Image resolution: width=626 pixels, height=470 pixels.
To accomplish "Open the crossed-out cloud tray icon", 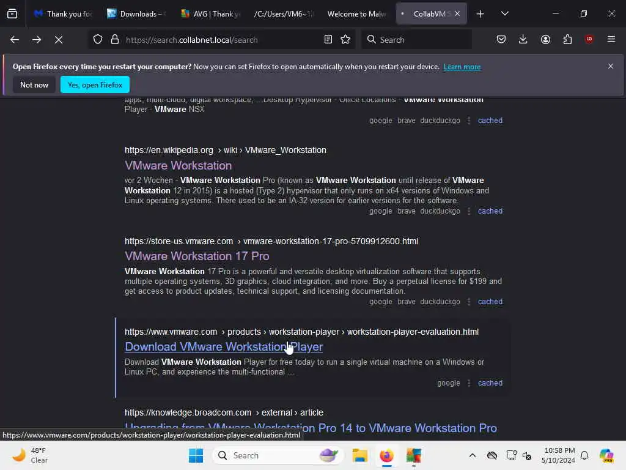I will tap(492, 455).
